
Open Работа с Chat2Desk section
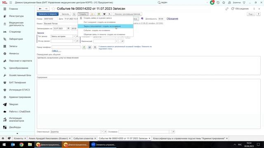click(20, 111)
